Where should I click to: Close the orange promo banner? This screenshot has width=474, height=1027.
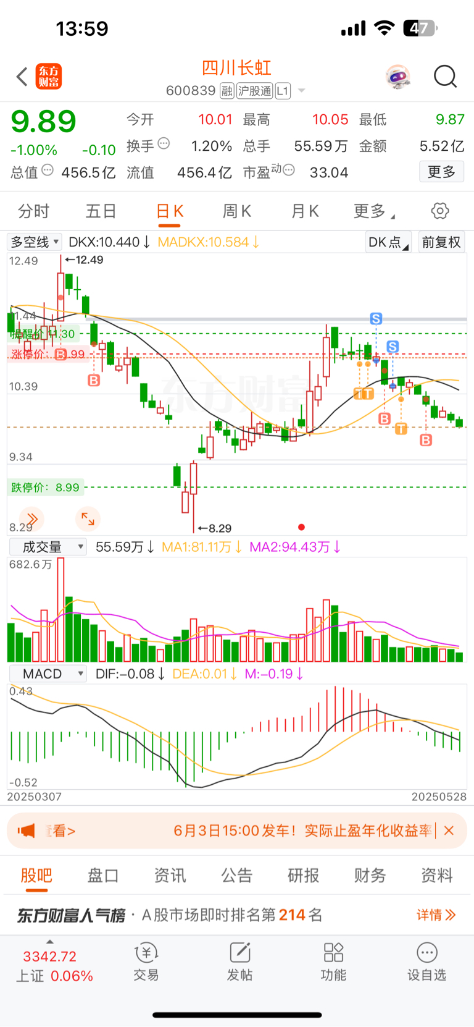(x=449, y=830)
